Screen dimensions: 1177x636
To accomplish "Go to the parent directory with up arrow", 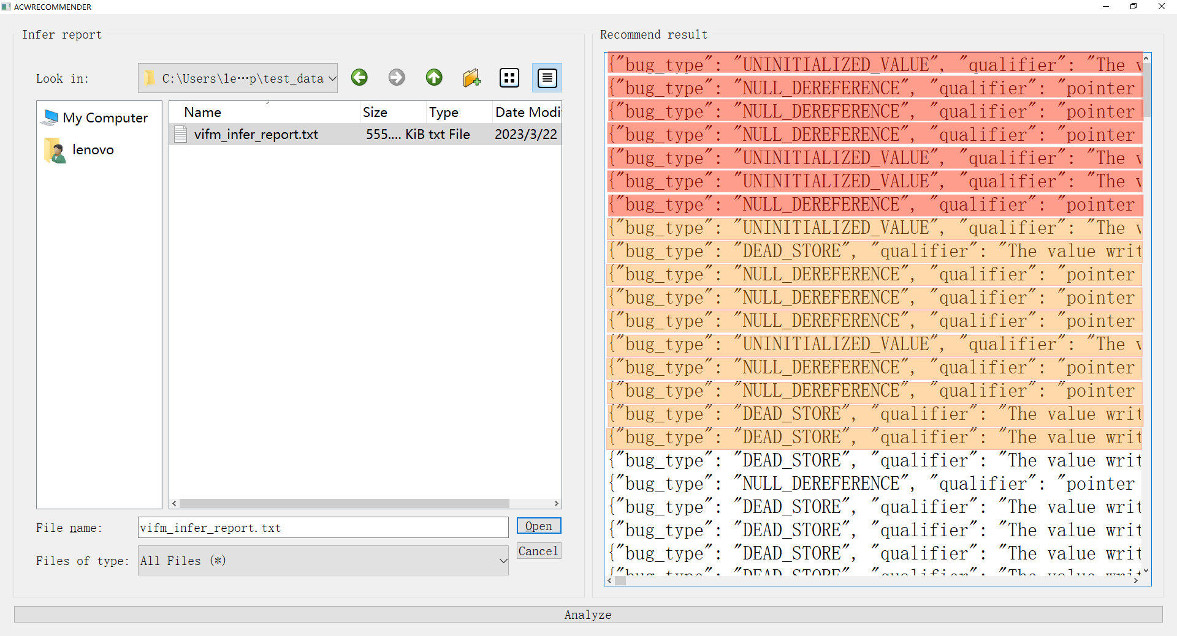I will tap(434, 78).
